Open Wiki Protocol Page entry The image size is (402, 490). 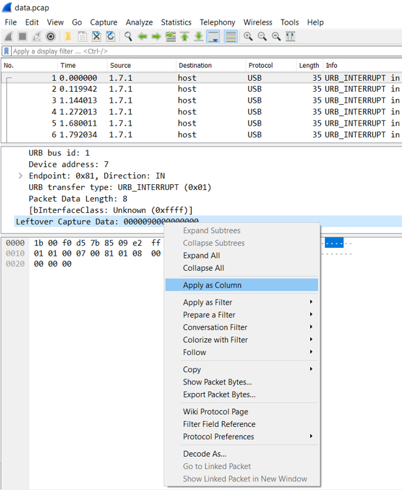[x=242, y=411]
